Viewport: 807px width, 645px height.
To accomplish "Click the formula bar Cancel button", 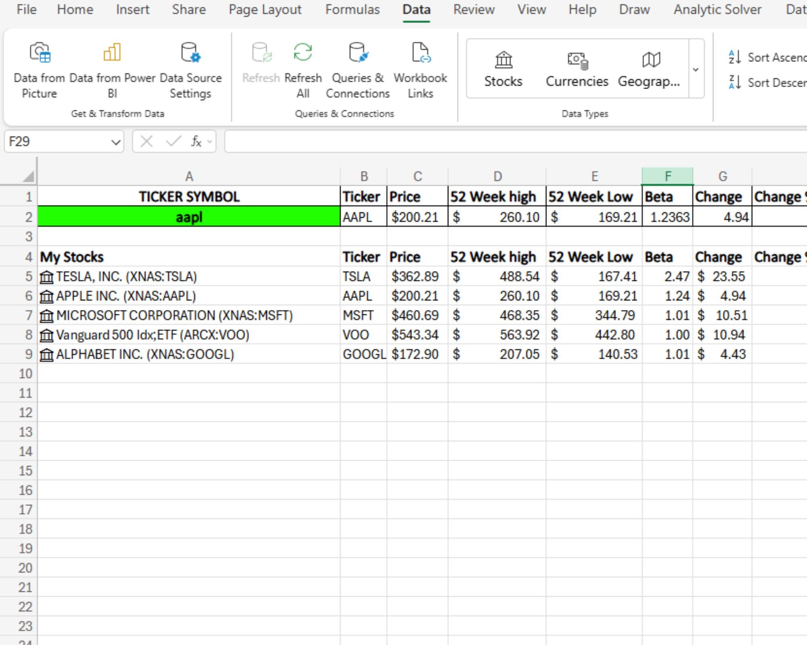I will (146, 141).
